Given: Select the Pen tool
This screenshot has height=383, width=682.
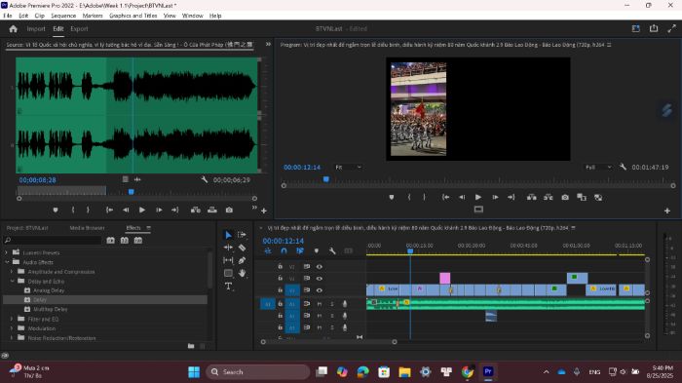Looking at the screenshot, I should pos(243,260).
